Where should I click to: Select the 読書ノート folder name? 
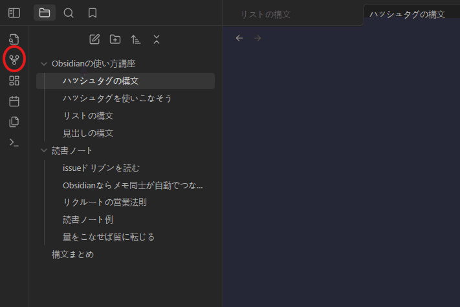click(x=72, y=150)
